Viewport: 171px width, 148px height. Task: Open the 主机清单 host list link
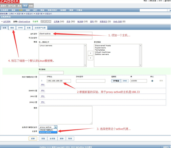[7, 21]
